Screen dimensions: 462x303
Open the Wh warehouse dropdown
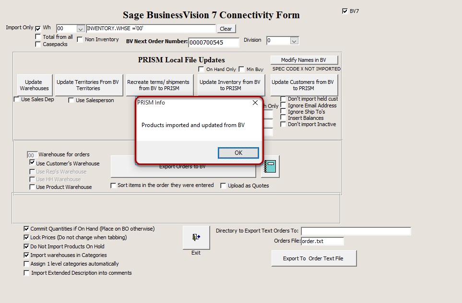click(81, 29)
